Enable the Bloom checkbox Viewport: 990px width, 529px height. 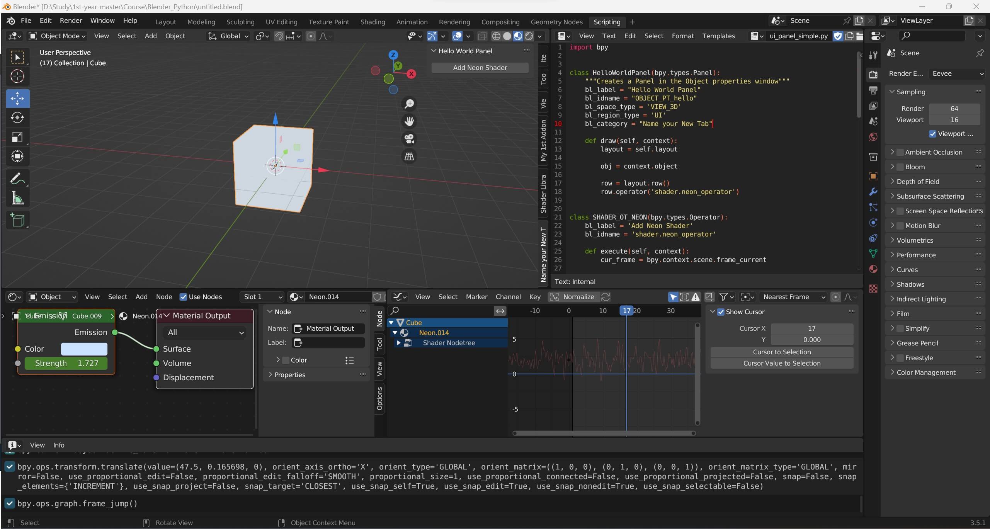tap(900, 167)
